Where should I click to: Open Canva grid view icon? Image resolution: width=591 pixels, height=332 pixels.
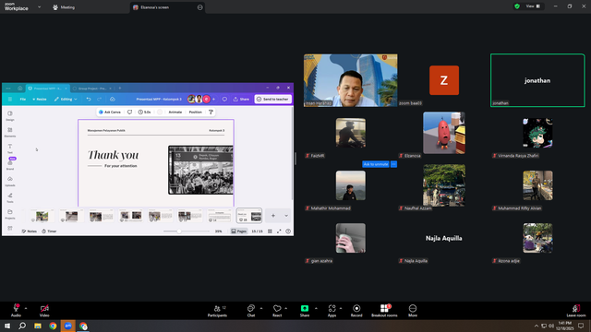coord(270,231)
